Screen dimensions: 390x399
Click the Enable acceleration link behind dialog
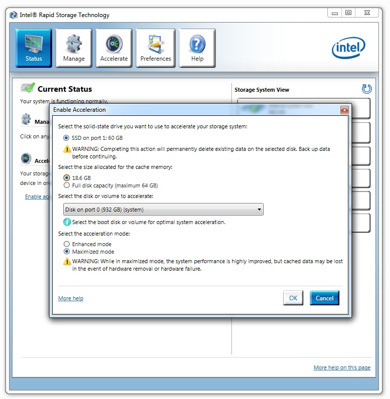(37, 196)
